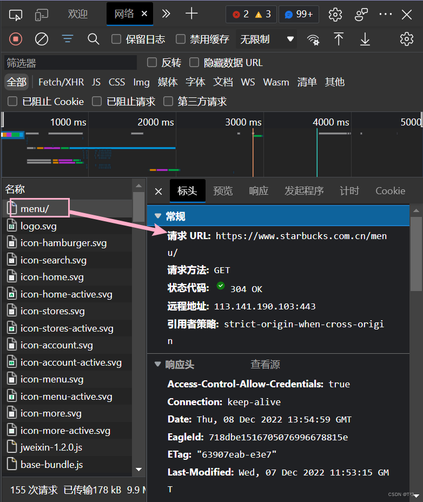Viewport: 423px width, 502px height.
Task: Filter by 其他 requests
Action: point(335,82)
